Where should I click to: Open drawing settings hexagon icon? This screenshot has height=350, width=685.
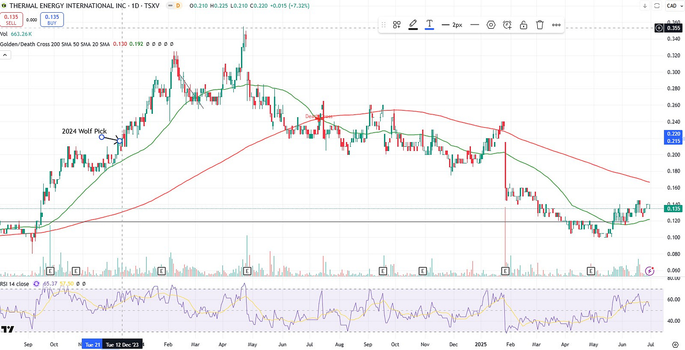pos(491,25)
